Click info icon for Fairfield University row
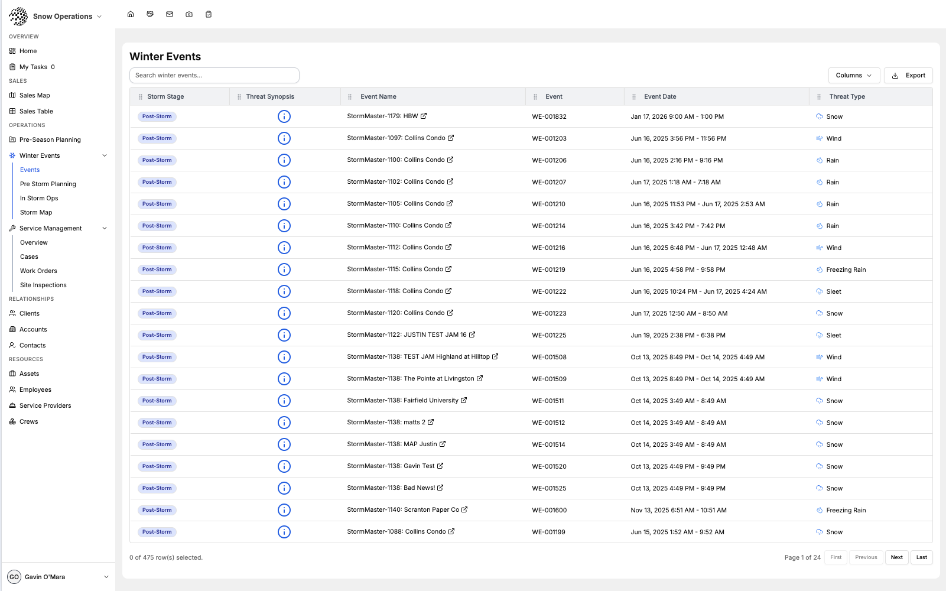This screenshot has height=591, width=946. point(284,401)
